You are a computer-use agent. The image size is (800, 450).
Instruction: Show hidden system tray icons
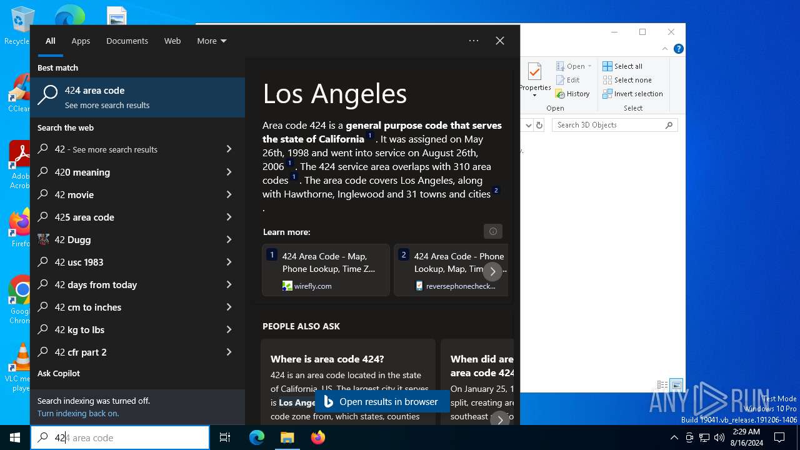pos(674,437)
